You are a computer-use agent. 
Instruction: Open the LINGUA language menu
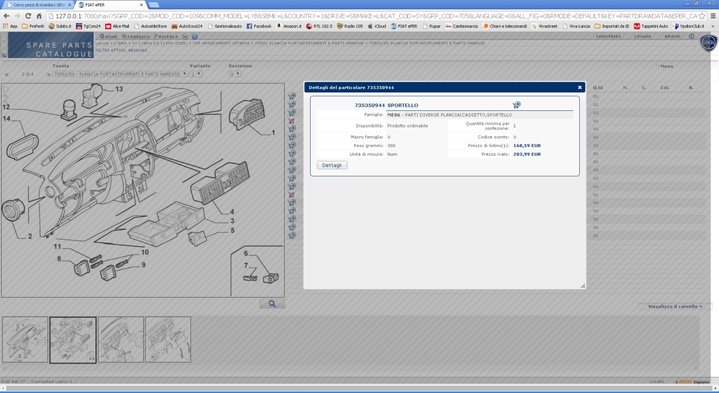click(x=642, y=36)
